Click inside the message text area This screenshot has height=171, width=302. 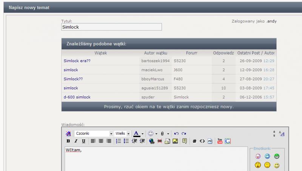pyautogui.click(x=156, y=159)
